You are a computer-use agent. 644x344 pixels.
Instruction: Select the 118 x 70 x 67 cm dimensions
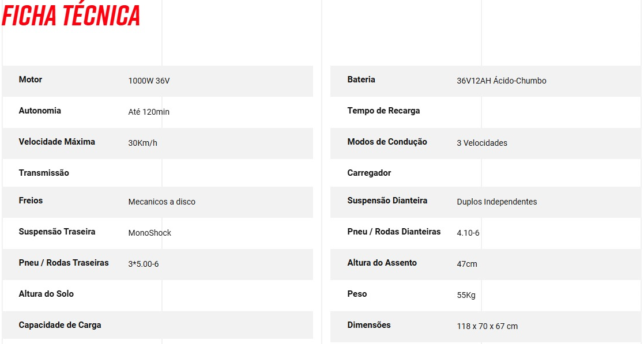[487, 326]
